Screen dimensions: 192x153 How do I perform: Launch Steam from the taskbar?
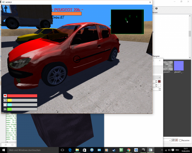pos(114,150)
